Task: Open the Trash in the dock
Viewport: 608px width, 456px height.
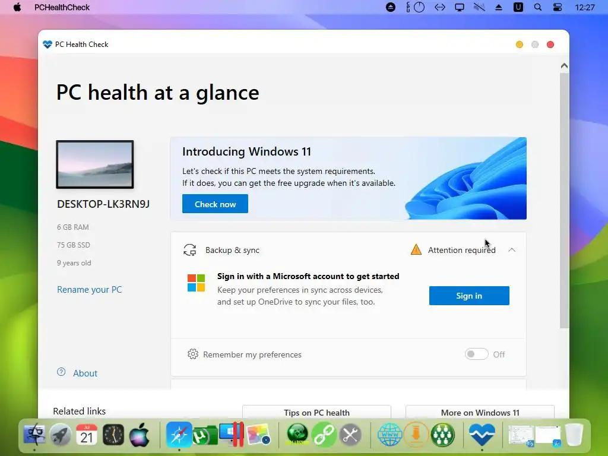Action: pyautogui.click(x=574, y=434)
